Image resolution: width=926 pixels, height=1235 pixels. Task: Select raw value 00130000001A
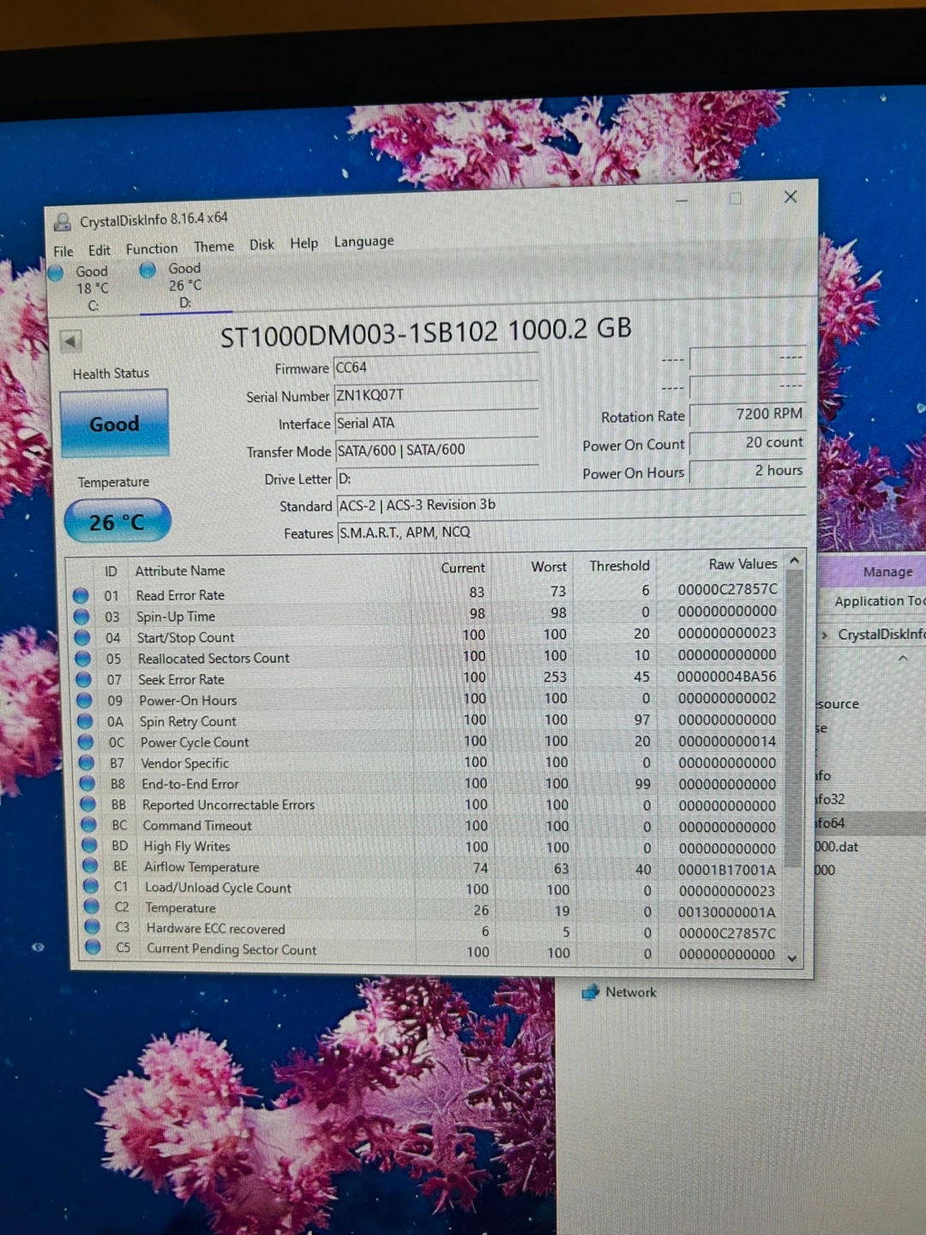click(x=726, y=912)
